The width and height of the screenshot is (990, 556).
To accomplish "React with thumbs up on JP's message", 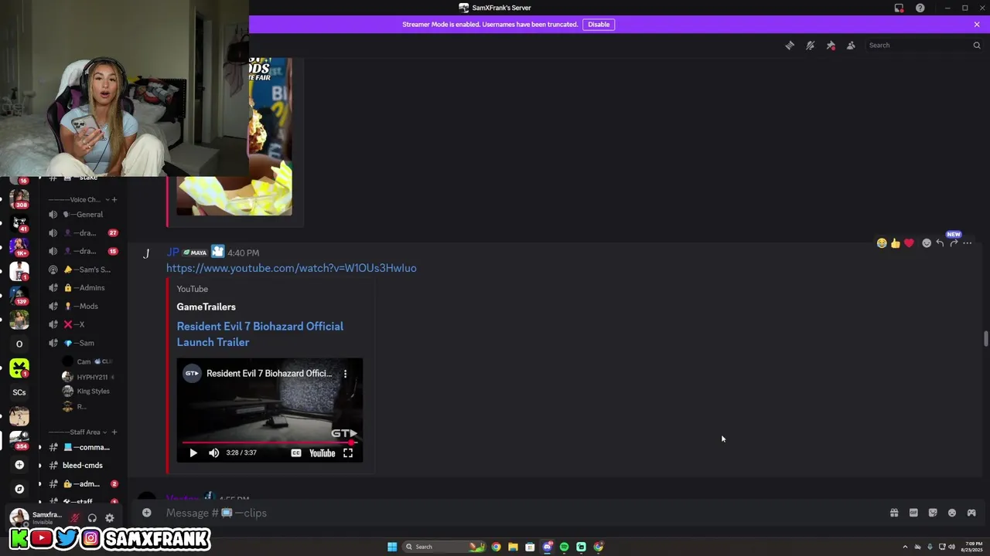I will (x=896, y=243).
